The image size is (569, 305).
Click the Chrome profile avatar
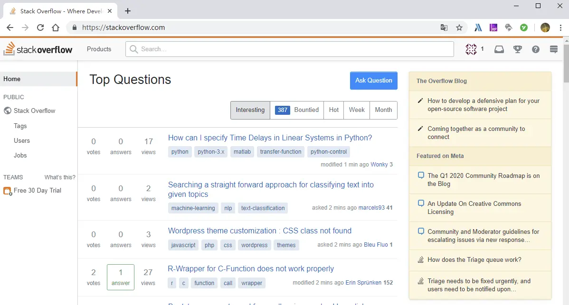(x=545, y=28)
